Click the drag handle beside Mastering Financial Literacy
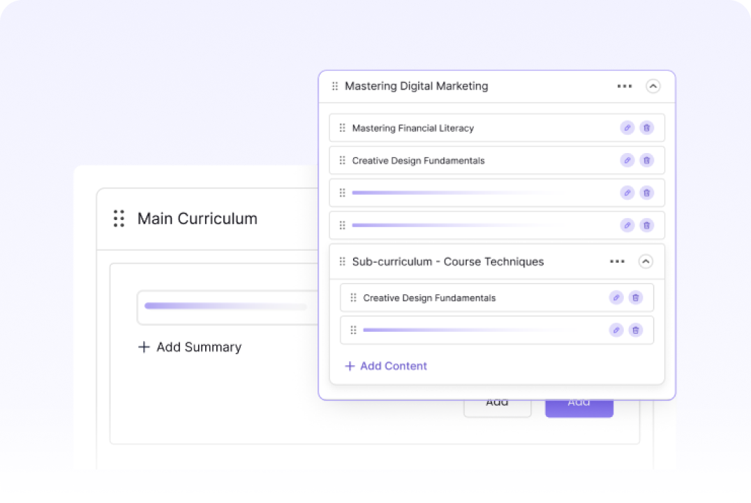 342,128
